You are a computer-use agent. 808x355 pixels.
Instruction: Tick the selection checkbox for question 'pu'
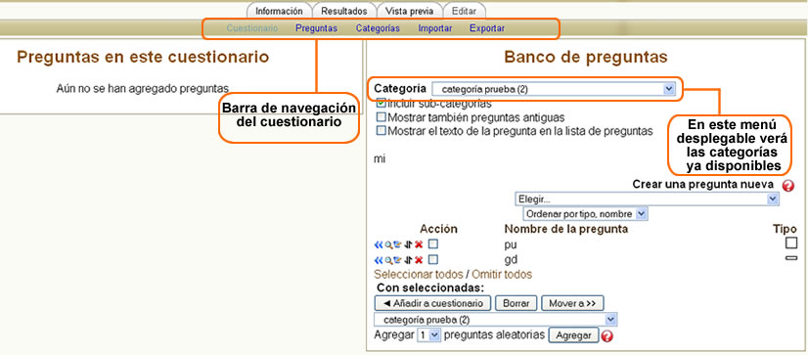[433, 244]
